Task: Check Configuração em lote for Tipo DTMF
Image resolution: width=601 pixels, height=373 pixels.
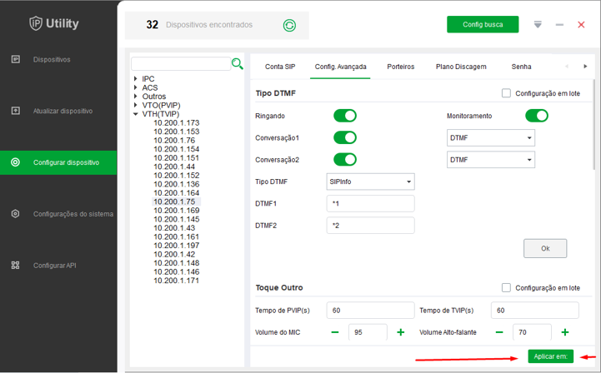Action: click(506, 93)
